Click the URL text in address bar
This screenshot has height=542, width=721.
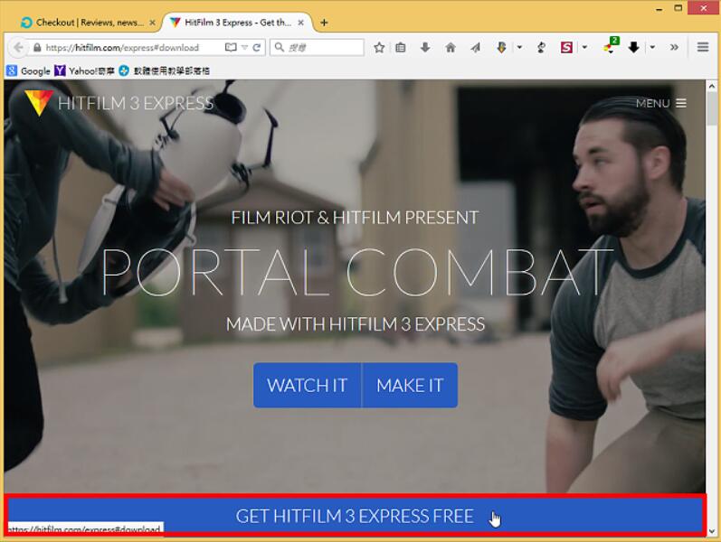click(122, 48)
